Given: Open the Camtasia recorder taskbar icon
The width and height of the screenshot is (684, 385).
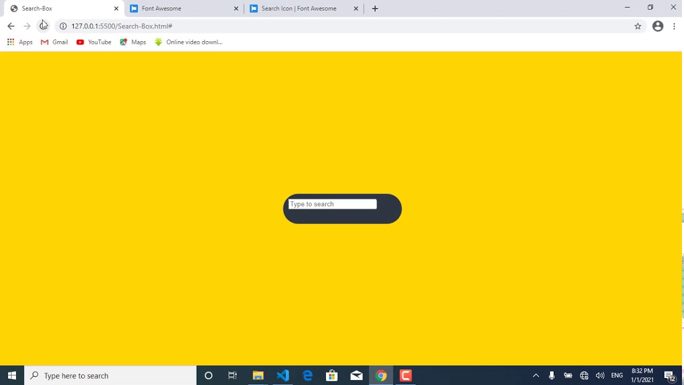Looking at the screenshot, I should coord(406,375).
